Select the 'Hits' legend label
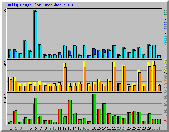 click(x=165, y=14)
